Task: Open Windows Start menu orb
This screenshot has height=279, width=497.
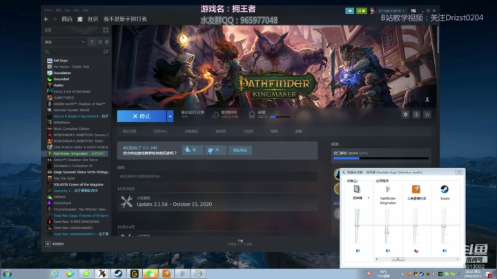Action: pos(8,274)
